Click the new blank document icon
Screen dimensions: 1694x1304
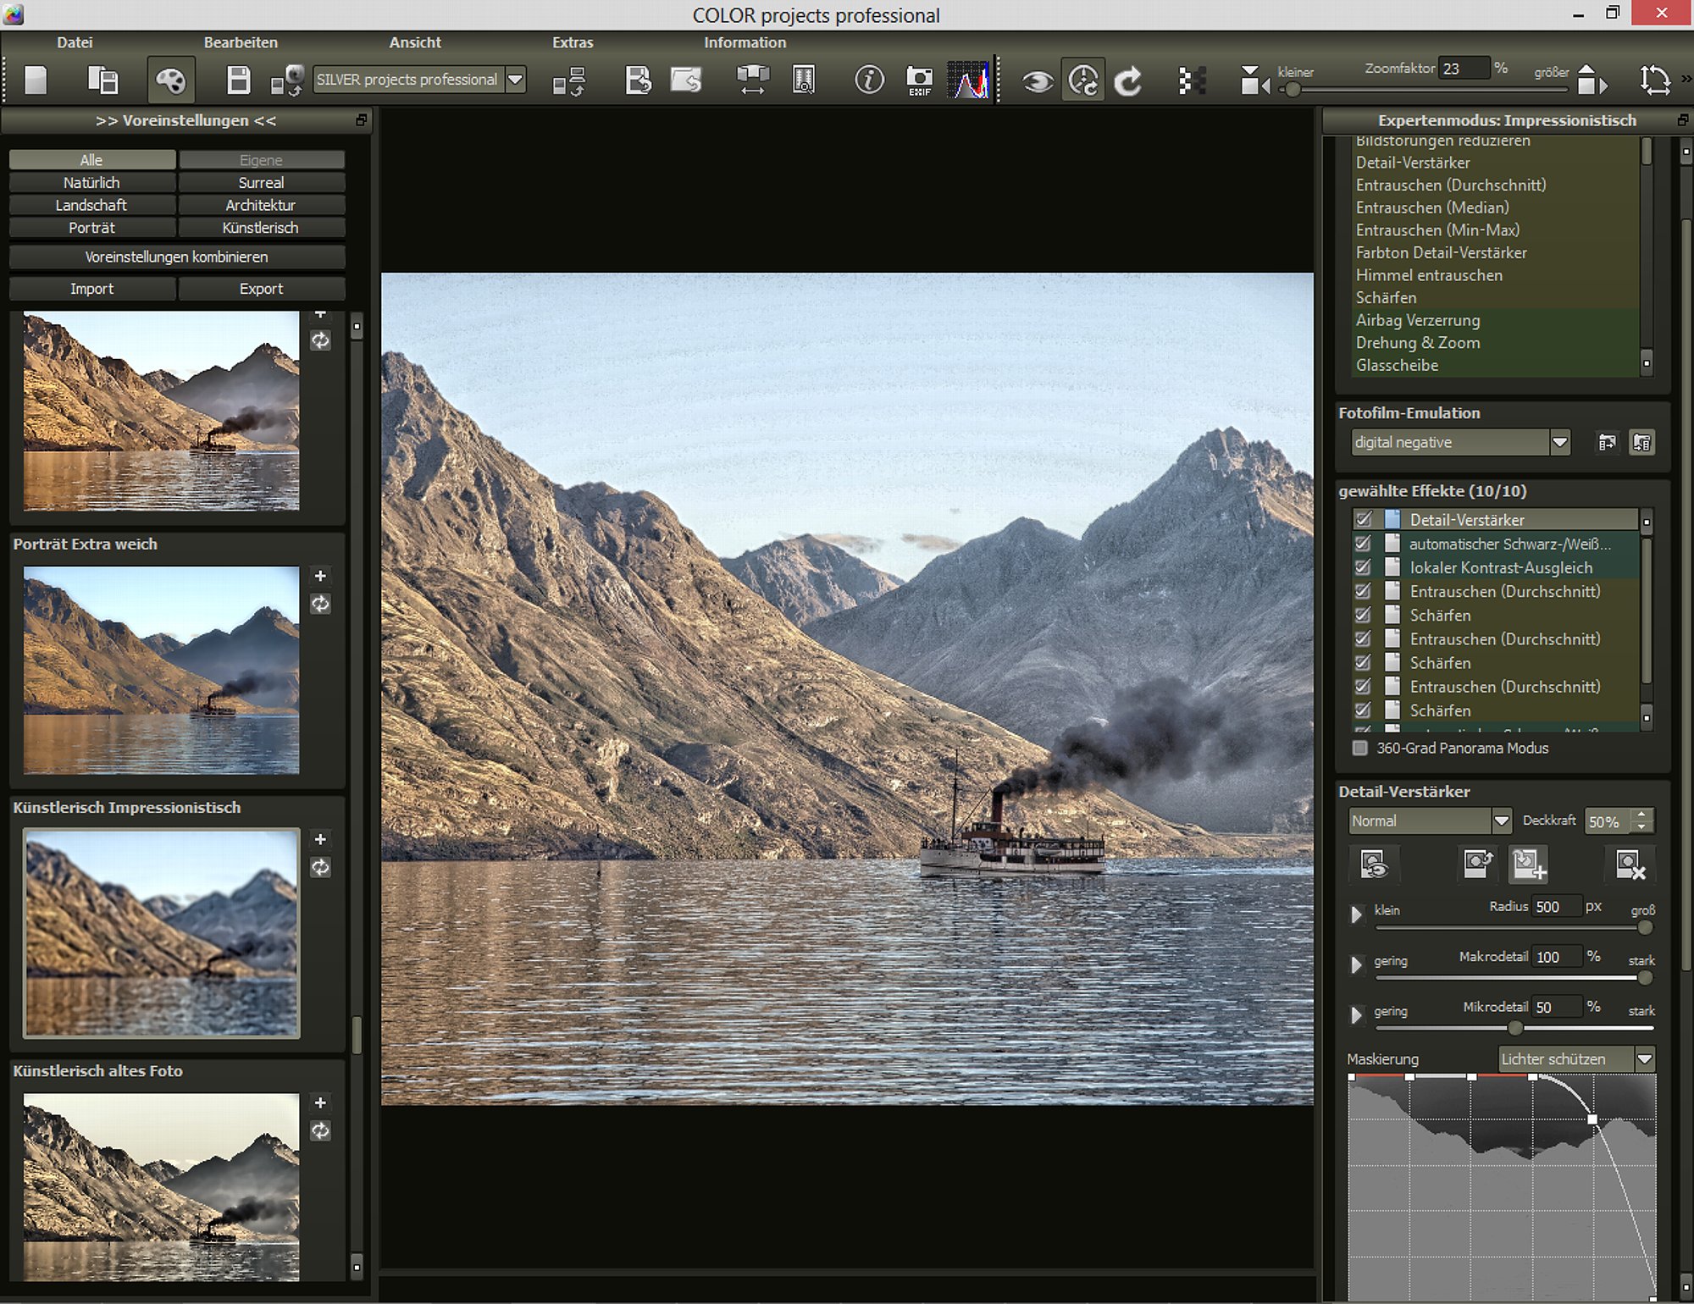(x=36, y=81)
